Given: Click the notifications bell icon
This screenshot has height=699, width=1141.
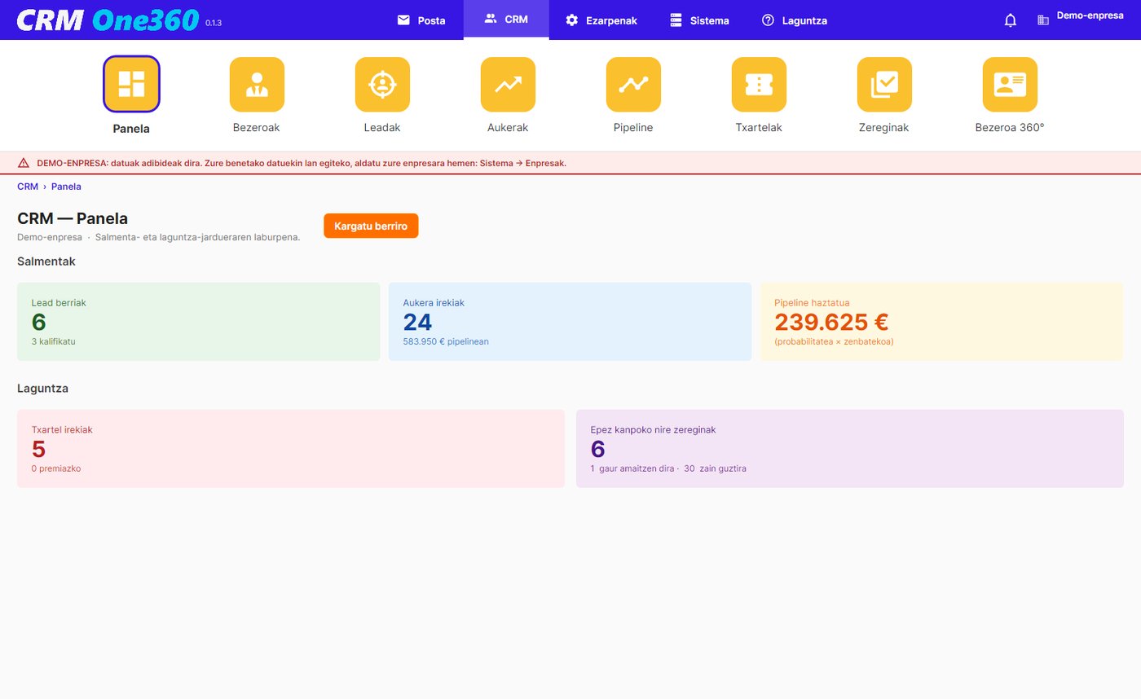Looking at the screenshot, I should 1011,20.
